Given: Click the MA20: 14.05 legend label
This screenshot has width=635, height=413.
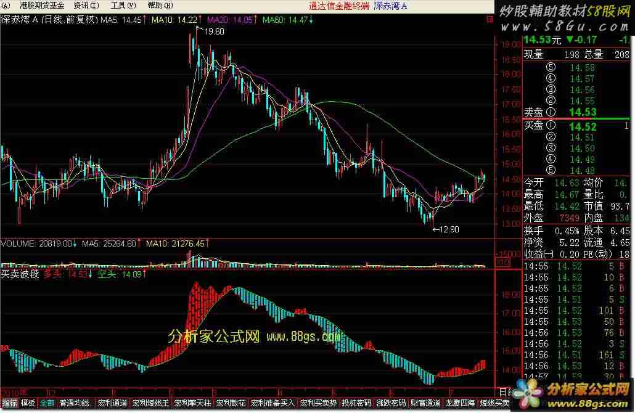Looking at the screenshot, I should (x=232, y=20).
